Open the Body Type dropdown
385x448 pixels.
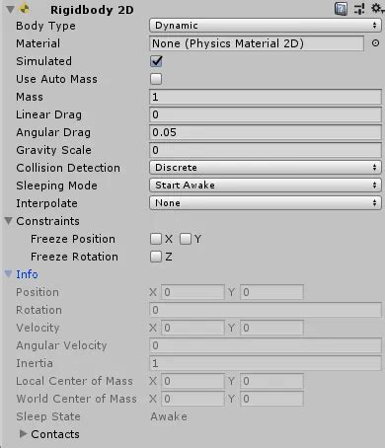pos(266,26)
